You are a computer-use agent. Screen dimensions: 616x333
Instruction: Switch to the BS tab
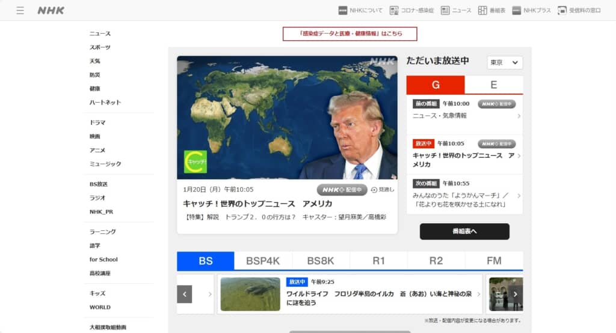[206, 261]
